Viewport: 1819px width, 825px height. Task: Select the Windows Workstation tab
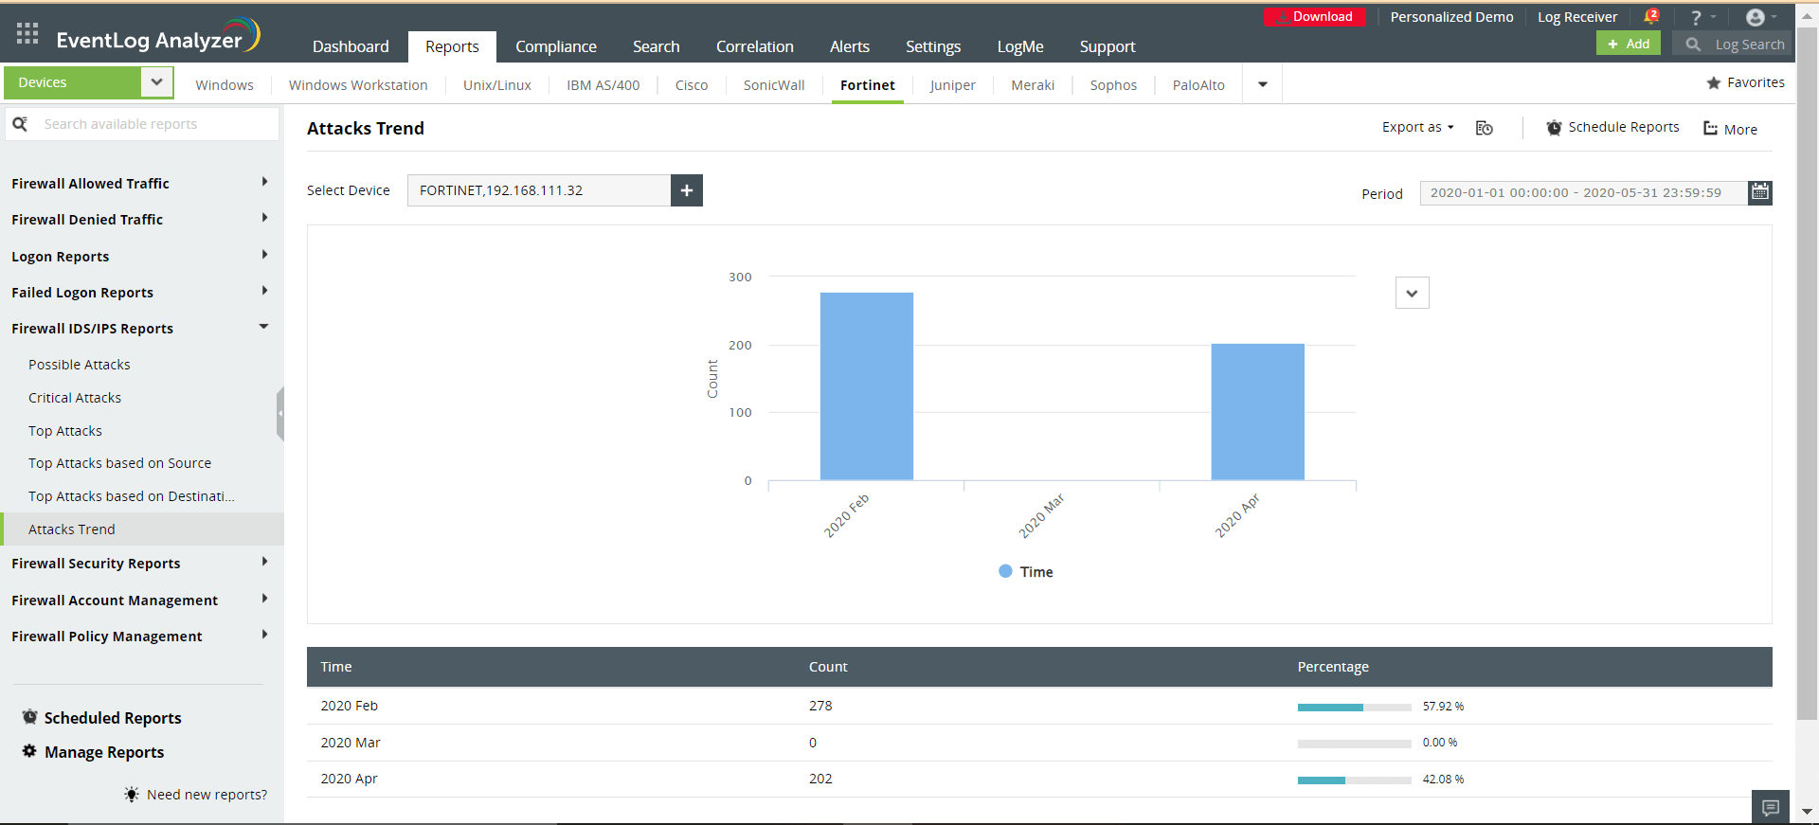coord(358,84)
